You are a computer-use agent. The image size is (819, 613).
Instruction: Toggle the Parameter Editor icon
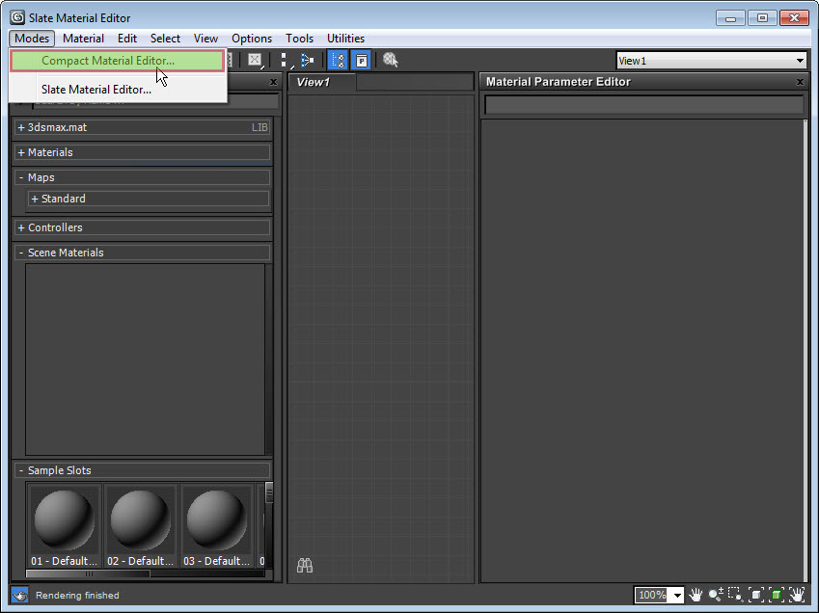361,60
